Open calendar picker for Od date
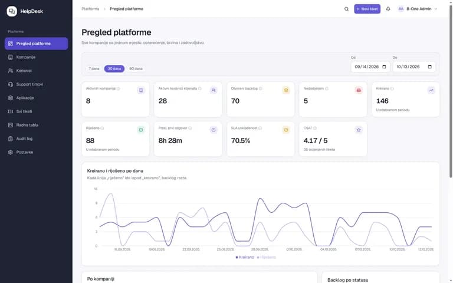This screenshot has height=283, width=453. [x=384, y=67]
